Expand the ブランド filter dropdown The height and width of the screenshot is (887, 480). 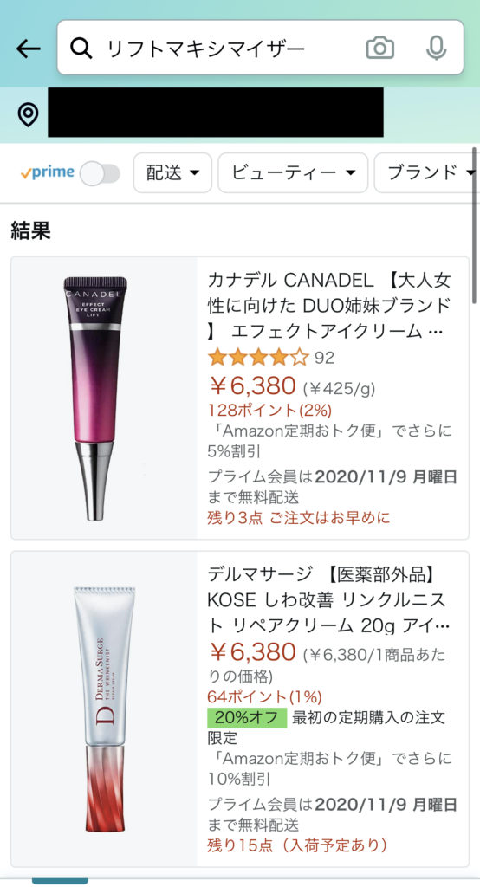point(427,172)
